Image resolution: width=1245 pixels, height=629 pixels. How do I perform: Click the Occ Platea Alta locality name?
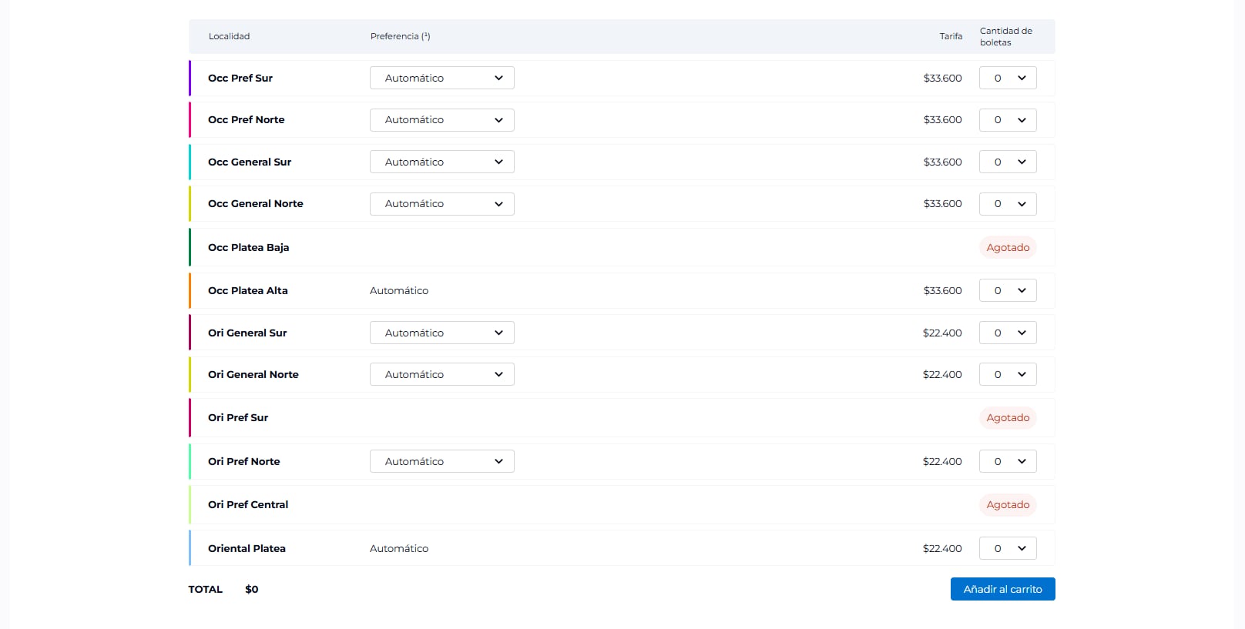pyautogui.click(x=248, y=290)
